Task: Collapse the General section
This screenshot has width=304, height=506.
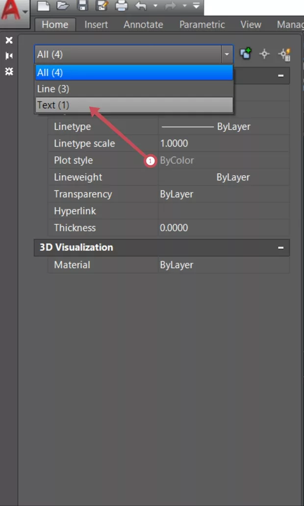Action: coord(281,75)
